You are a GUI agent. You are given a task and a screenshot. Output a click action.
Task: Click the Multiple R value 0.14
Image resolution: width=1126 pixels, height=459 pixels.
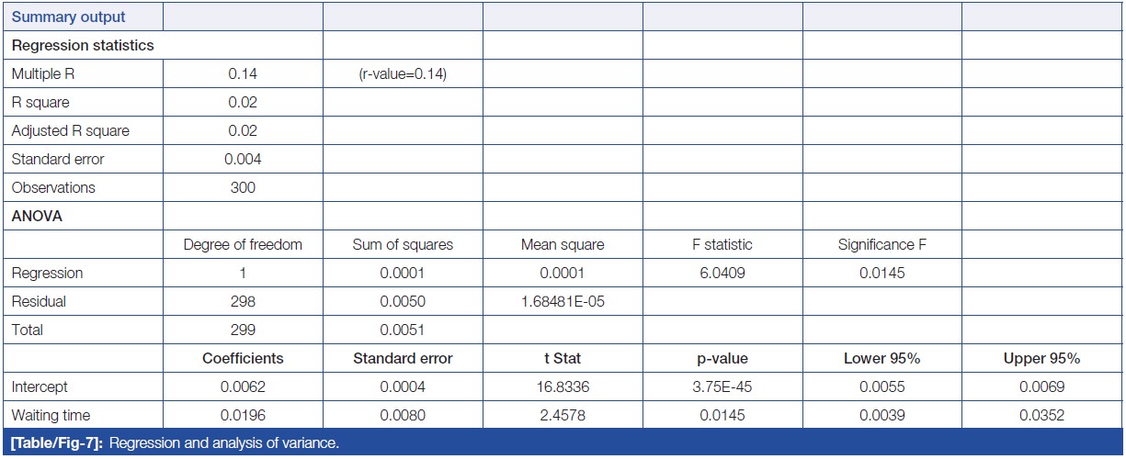243,74
